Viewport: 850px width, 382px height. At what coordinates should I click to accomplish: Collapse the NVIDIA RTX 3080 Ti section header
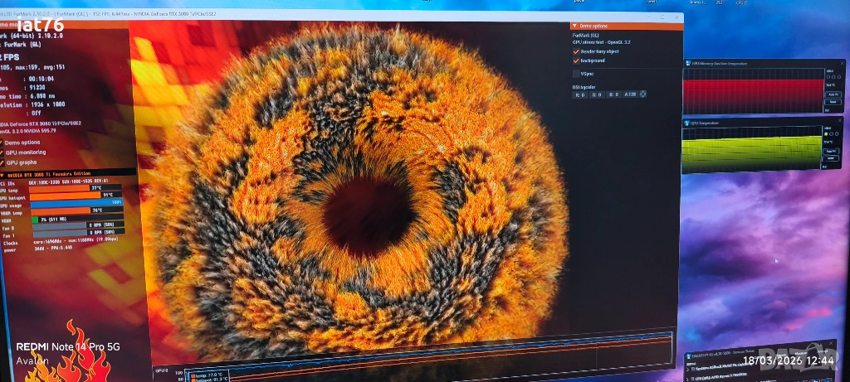(2, 175)
